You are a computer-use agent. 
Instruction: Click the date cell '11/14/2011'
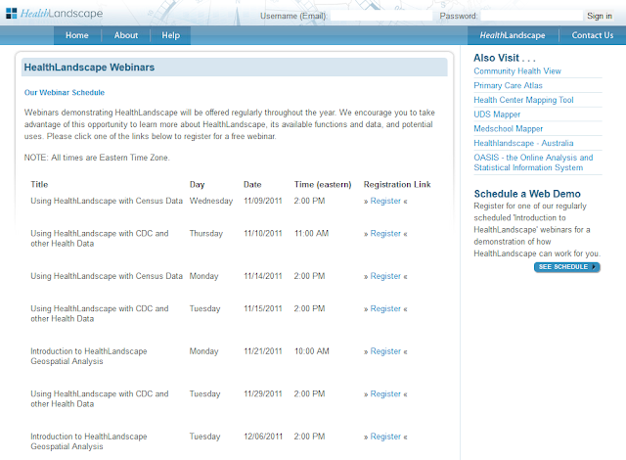263,276
